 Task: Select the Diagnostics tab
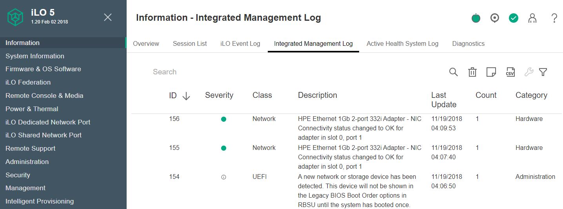click(468, 44)
